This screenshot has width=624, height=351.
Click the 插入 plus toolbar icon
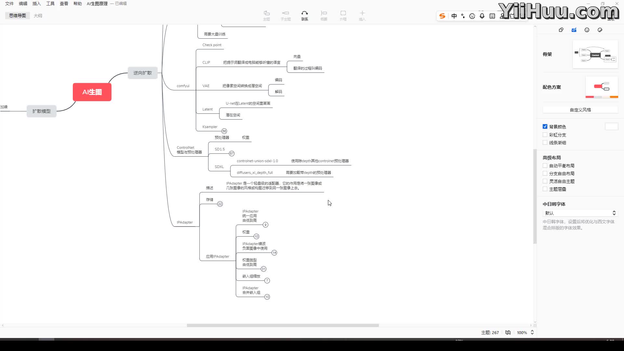(362, 13)
